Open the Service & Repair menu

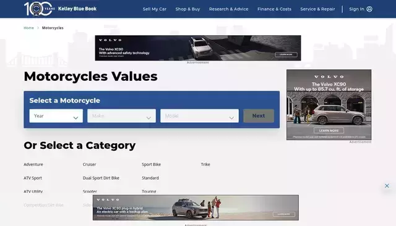(x=317, y=9)
